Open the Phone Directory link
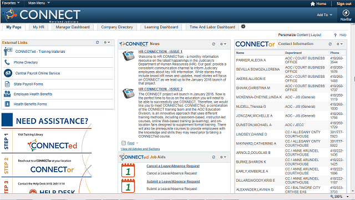The height and width of the screenshot is (200, 355). (x=26, y=62)
